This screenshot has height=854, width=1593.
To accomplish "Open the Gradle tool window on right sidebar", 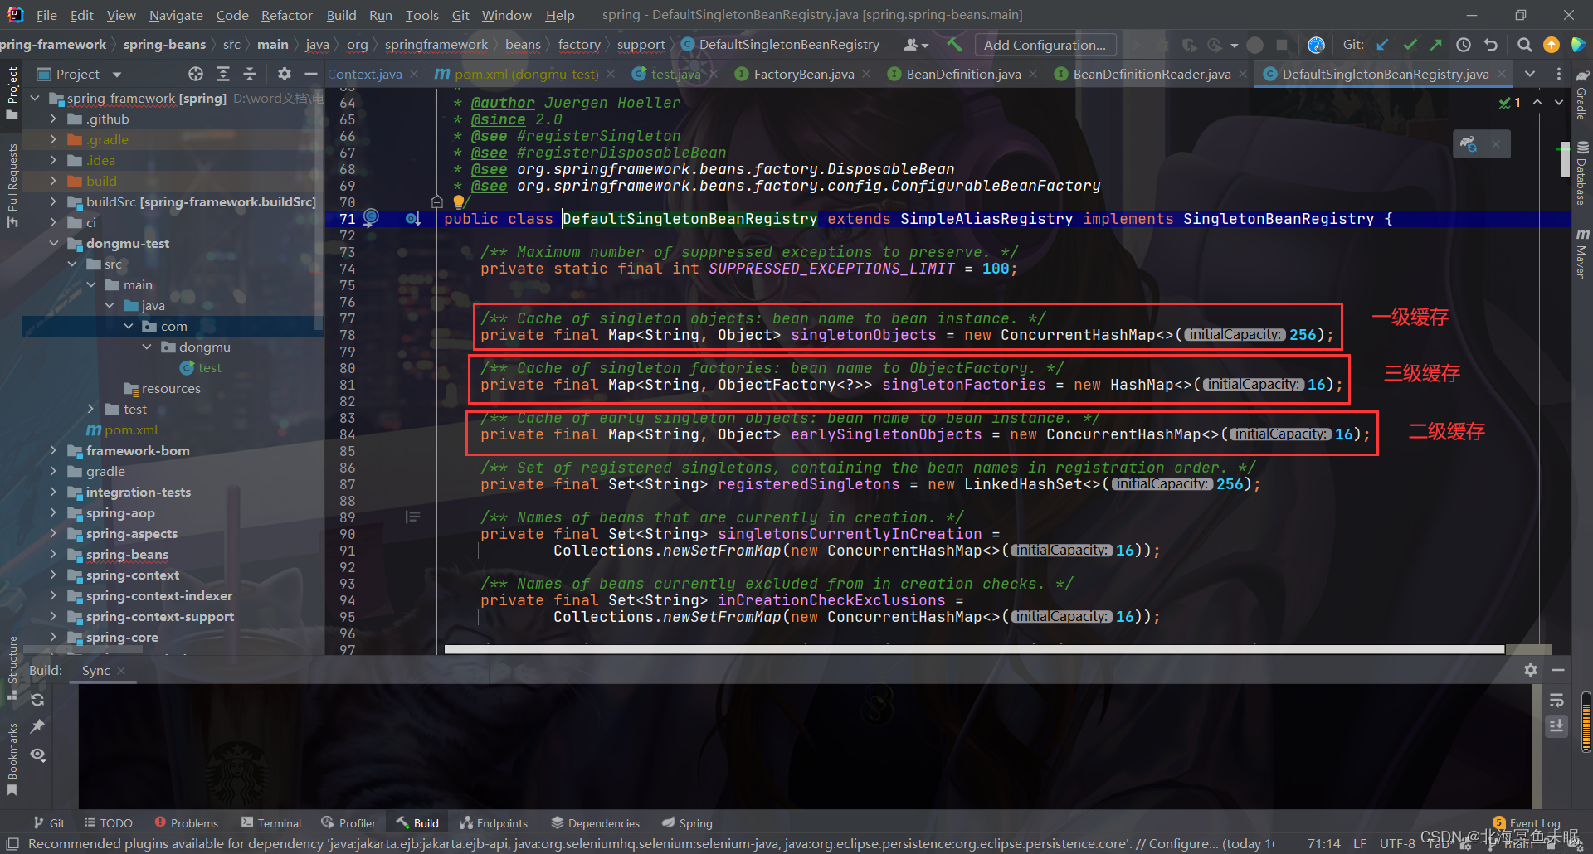I will (x=1581, y=95).
